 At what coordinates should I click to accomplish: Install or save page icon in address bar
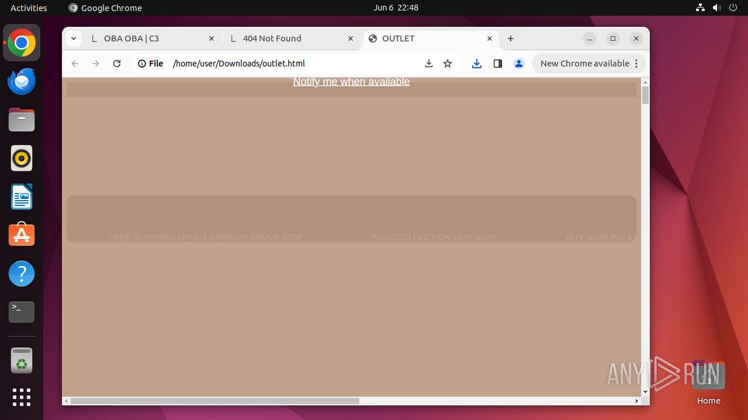(x=429, y=64)
